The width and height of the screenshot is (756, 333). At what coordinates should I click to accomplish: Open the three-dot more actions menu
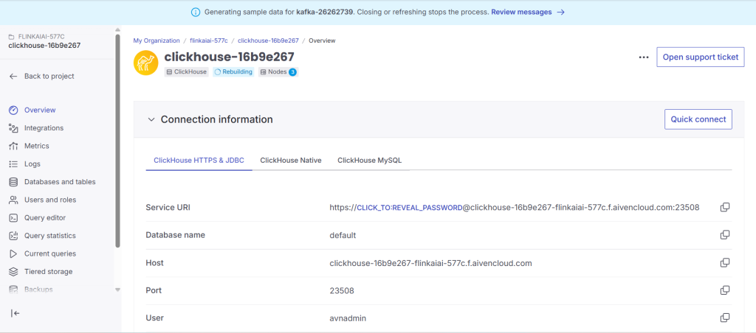[643, 57]
